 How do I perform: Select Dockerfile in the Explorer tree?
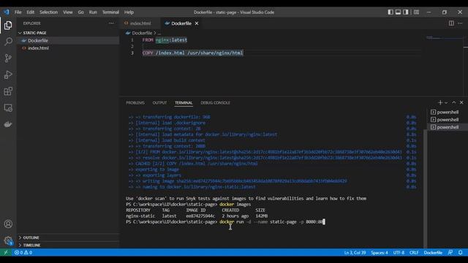click(68, 41)
